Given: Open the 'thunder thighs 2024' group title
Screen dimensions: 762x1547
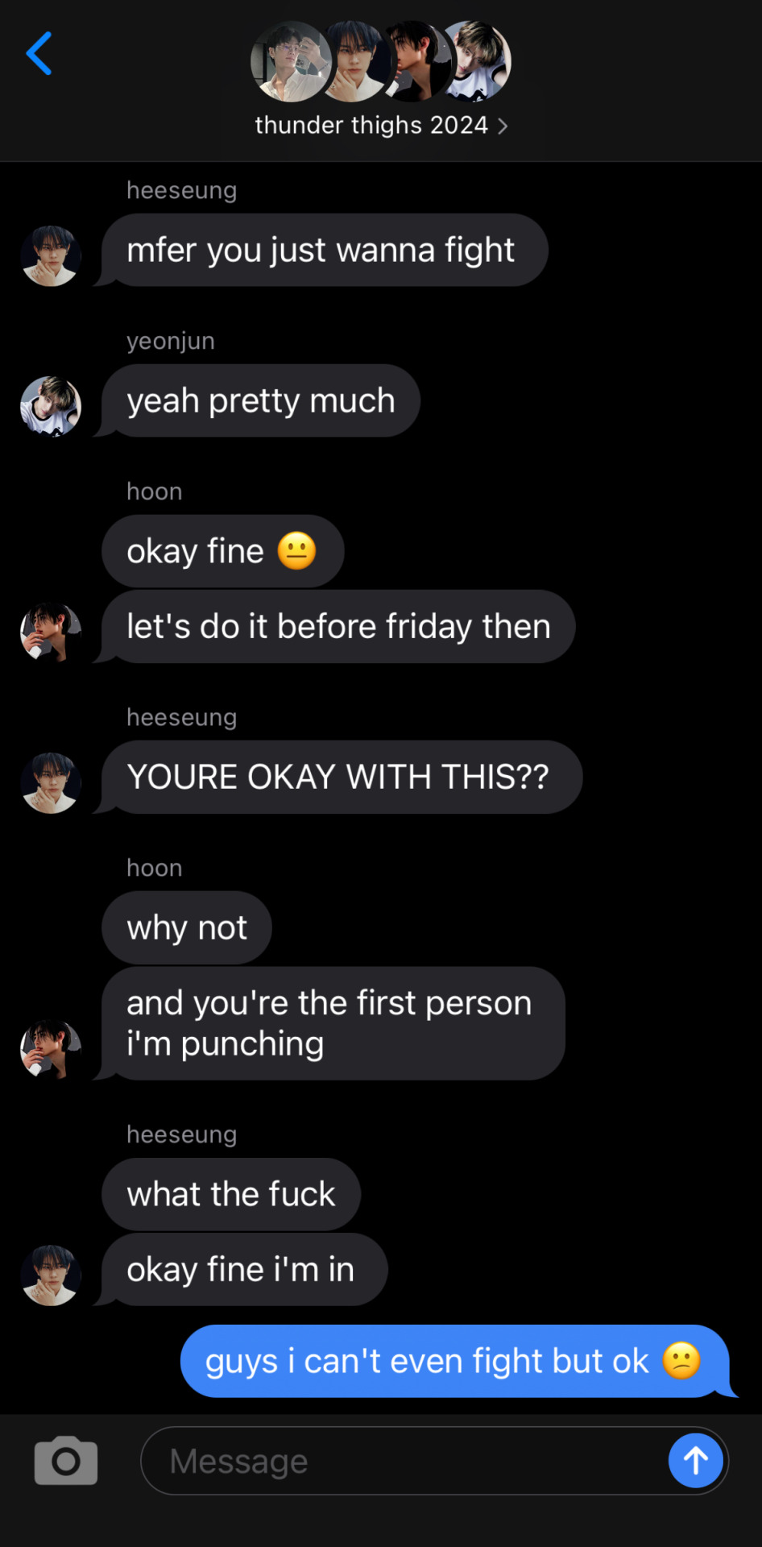Looking at the screenshot, I should [x=371, y=126].
